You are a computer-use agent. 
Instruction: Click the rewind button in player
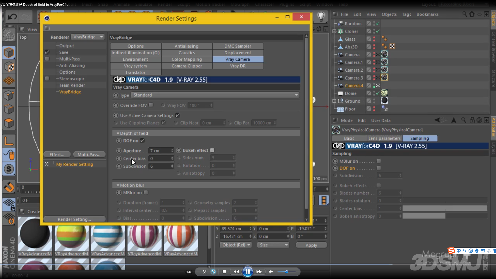(x=236, y=272)
